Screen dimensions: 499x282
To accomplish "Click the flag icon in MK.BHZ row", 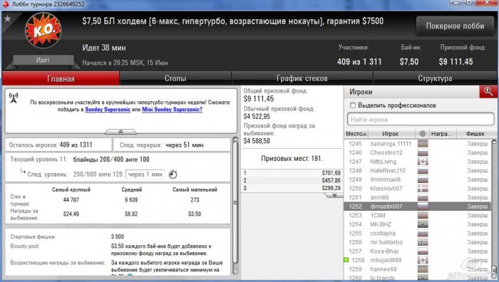I will [423, 224].
